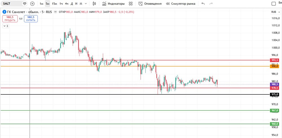Image resolution: width=282 pixels, height=138 pixels.
Task: Click the layout square icon at top right
Action: pos(274,4)
